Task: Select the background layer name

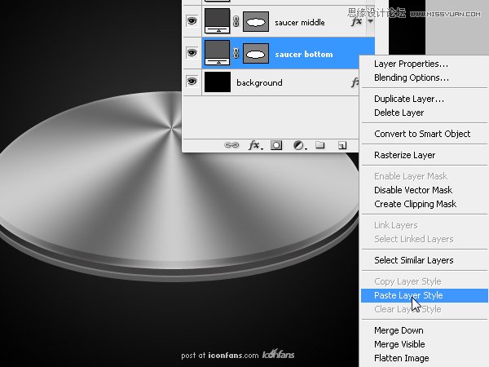Action: point(259,82)
